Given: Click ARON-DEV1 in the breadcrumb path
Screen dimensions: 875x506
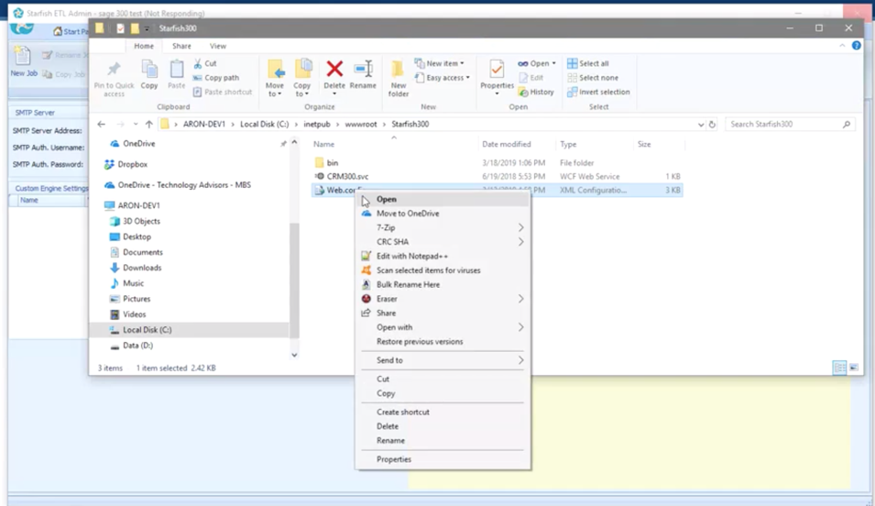Looking at the screenshot, I should [x=204, y=124].
